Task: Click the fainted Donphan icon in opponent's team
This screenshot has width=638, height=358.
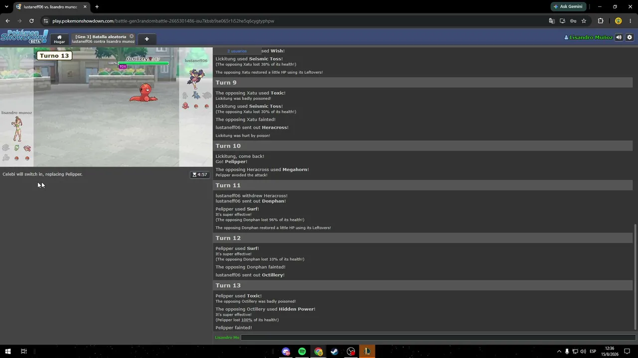Action: coord(206,95)
